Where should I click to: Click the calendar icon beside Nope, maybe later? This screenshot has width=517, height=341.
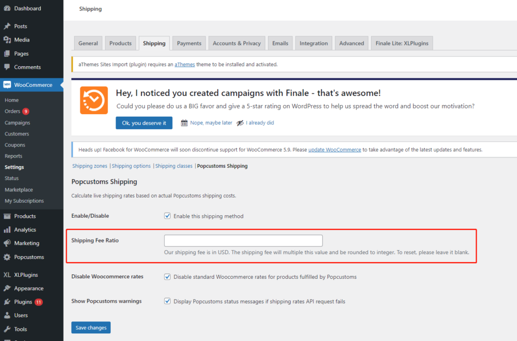point(184,123)
